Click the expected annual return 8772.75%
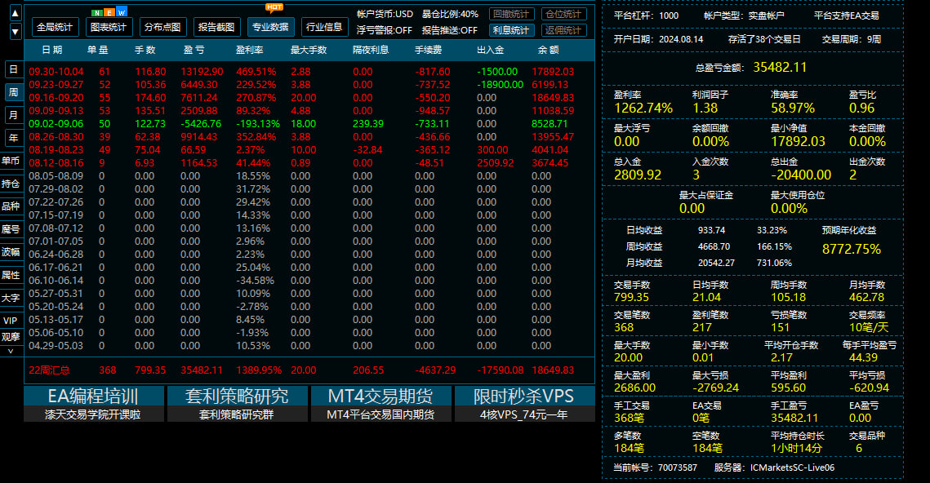 click(x=851, y=249)
